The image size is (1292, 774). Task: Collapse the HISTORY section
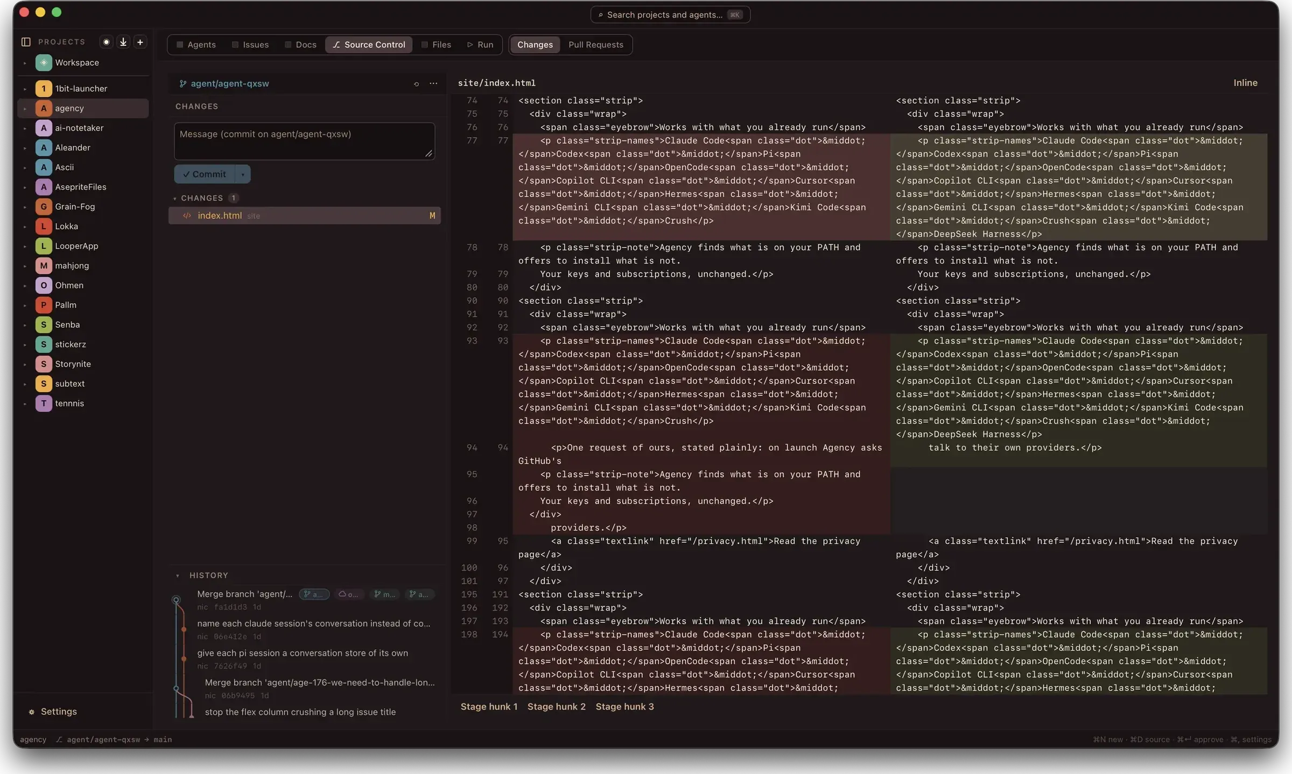point(178,576)
